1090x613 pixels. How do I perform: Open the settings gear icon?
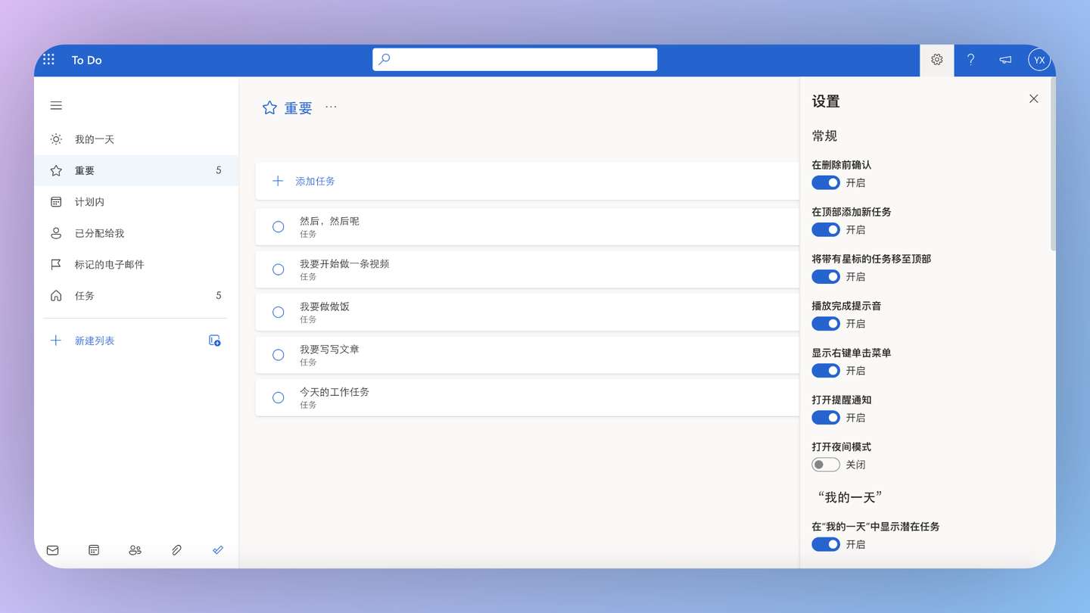click(936, 59)
